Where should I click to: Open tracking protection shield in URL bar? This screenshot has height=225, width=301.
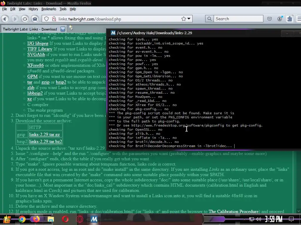click(x=46, y=19)
